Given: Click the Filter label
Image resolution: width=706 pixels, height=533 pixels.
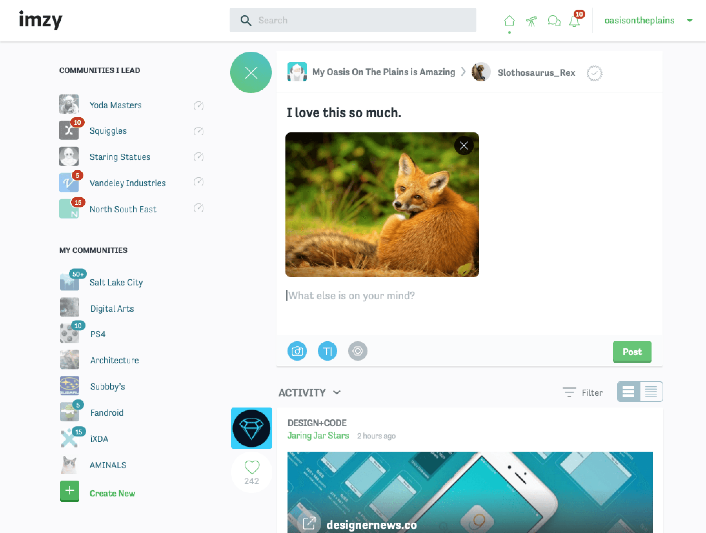Looking at the screenshot, I should pyautogui.click(x=592, y=393).
